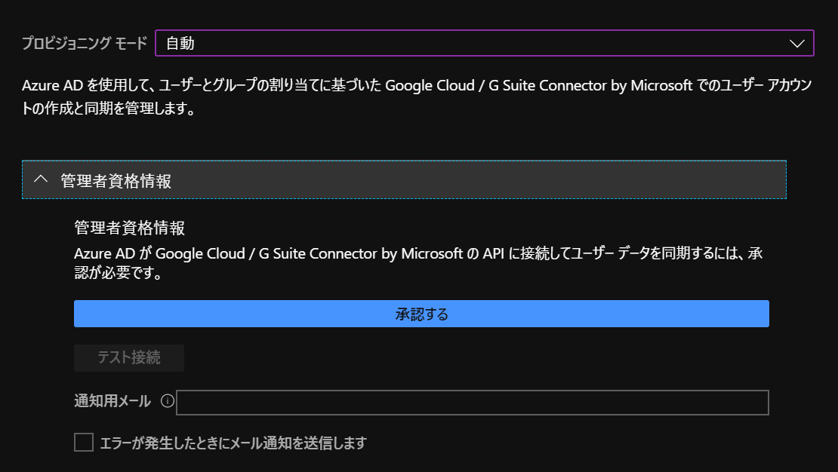Click the プロビジョニング モード field label

(x=85, y=44)
